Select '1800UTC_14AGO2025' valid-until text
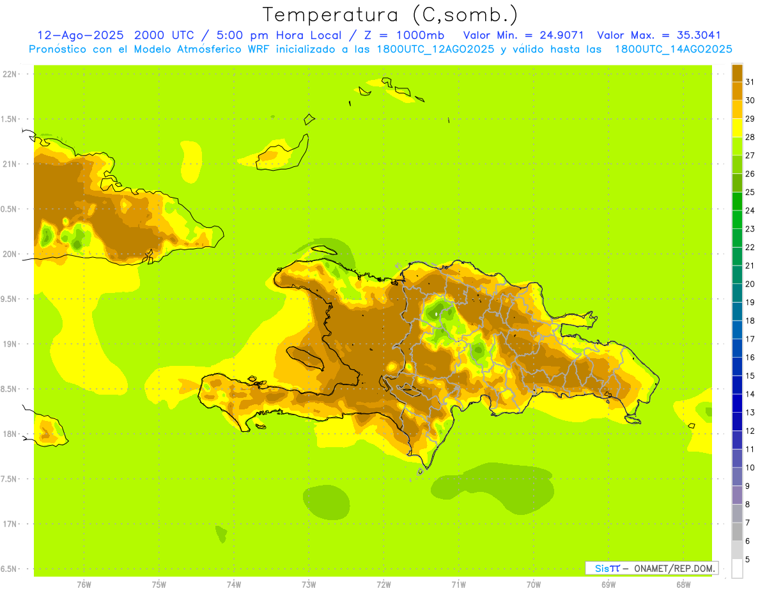Viewport: 767px width, 593px height. point(674,49)
